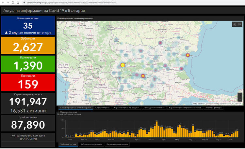Zoom in with the map plus button
245x149 pixels.
pos(240,95)
